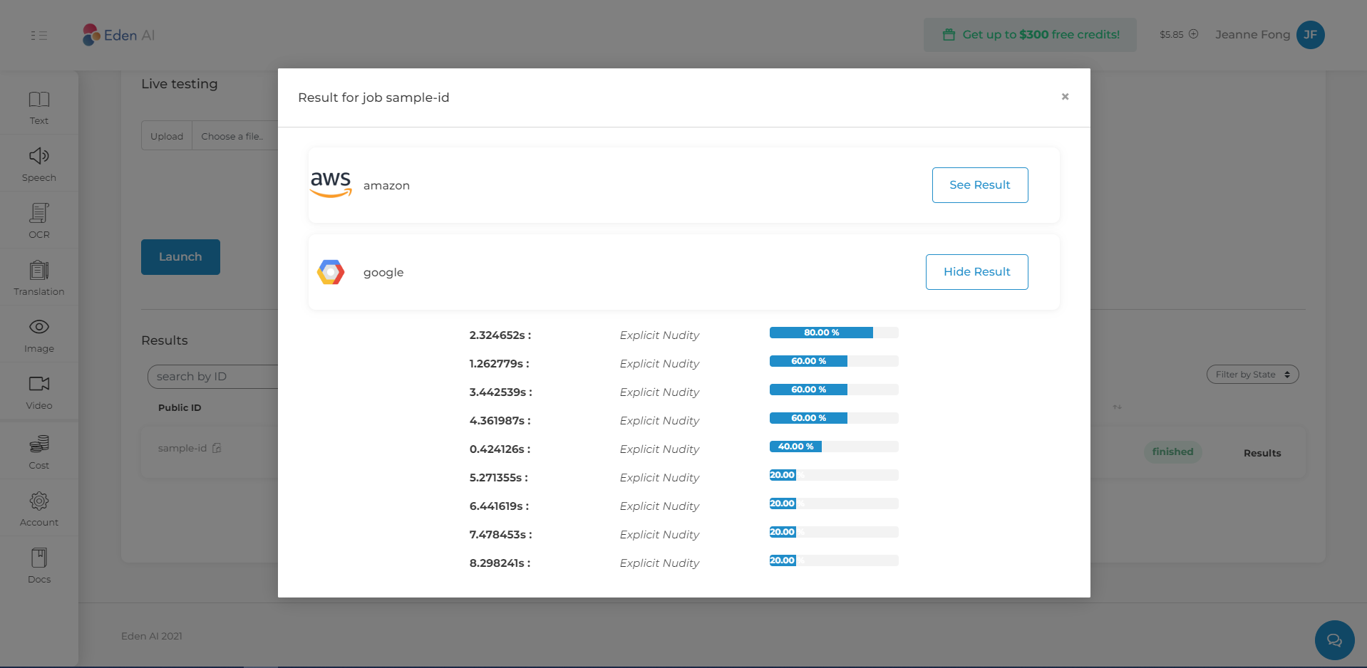The height and width of the screenshot is (668, 1367).
Task: Open the Cost page in sidebar
Action: click(x=39, y=453)
